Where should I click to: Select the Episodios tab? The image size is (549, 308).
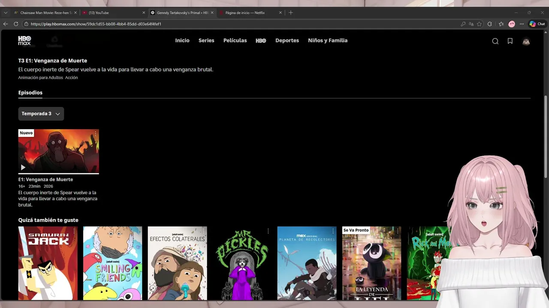pyautogui.click(x=30, y=92)
